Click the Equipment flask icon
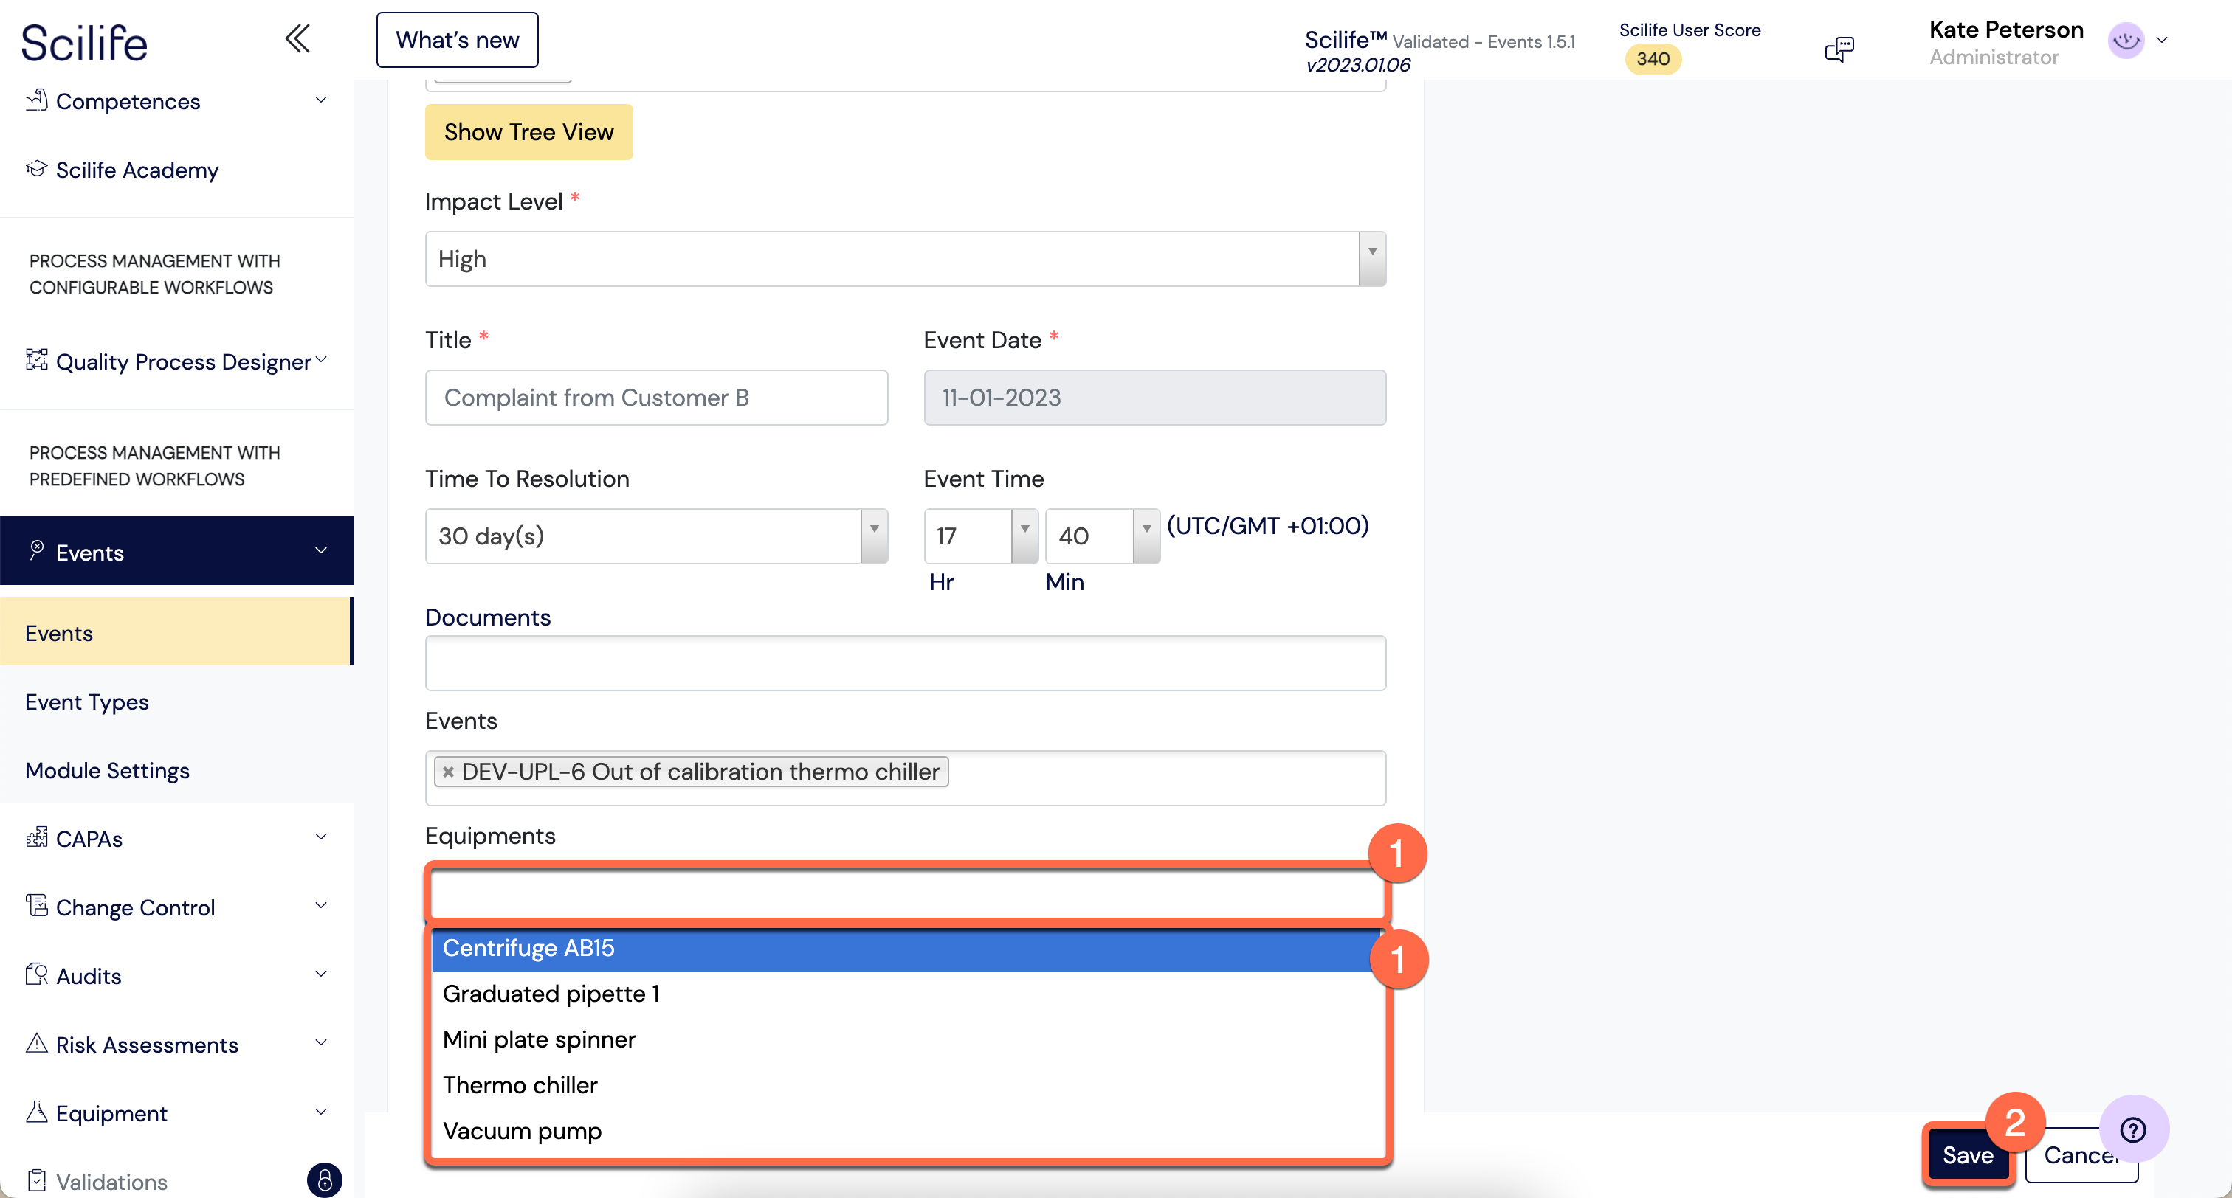This screenshot has width=2232, height=1198. 36,1112
